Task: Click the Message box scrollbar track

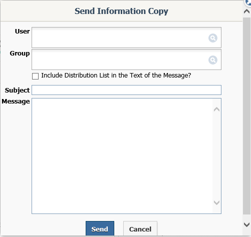Action: (216, 156)
